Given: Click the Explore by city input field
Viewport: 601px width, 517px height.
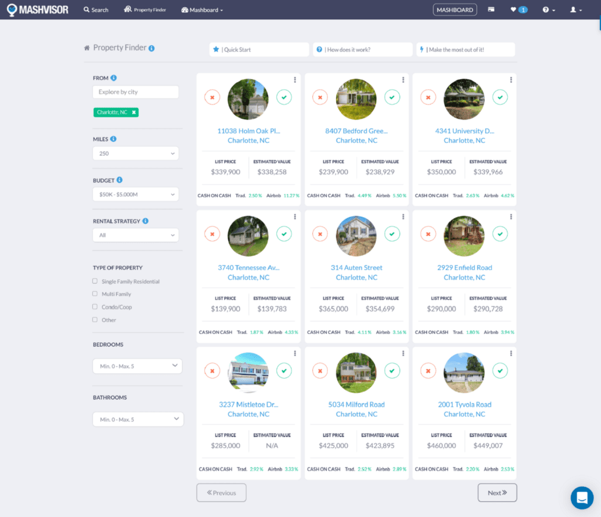Looking at the screenshot, I should click(136, 92).
